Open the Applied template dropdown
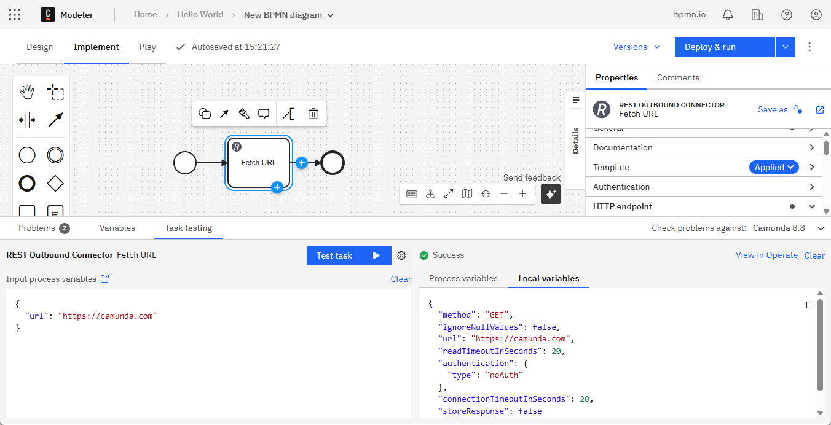Image resolution: width=831 pixels, height=425 pixels. coord(773,166)
